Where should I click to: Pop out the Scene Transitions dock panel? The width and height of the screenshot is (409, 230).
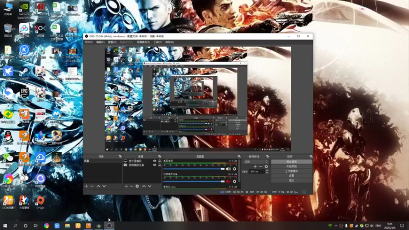click(x=267, y=156)
